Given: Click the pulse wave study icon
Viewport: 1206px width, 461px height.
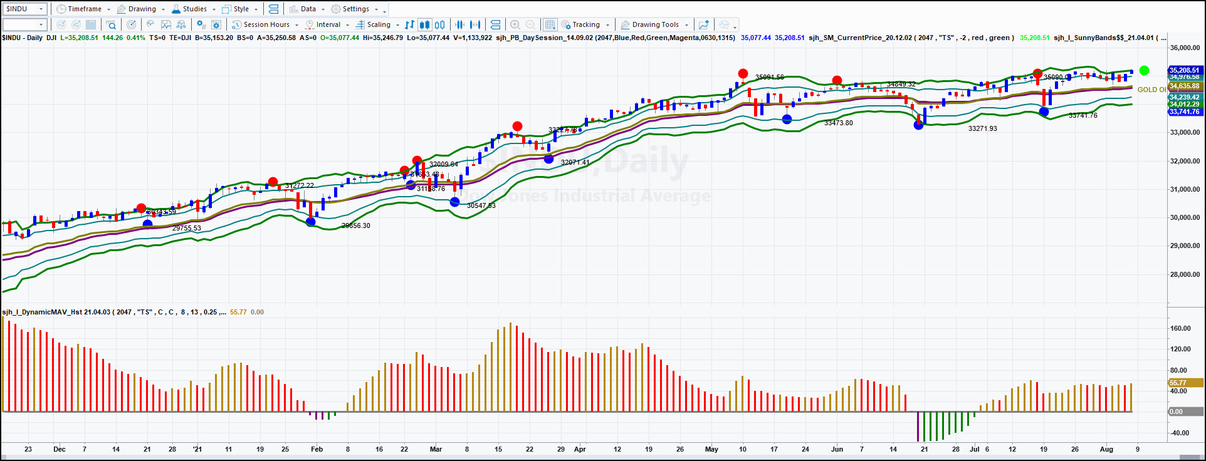Looking at the screenshot, I should [x=150, y=24].
